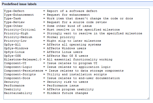Place cursor on OpSys-Windows line

click(x=45, y=48)
